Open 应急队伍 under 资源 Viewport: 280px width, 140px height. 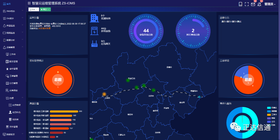15,112
